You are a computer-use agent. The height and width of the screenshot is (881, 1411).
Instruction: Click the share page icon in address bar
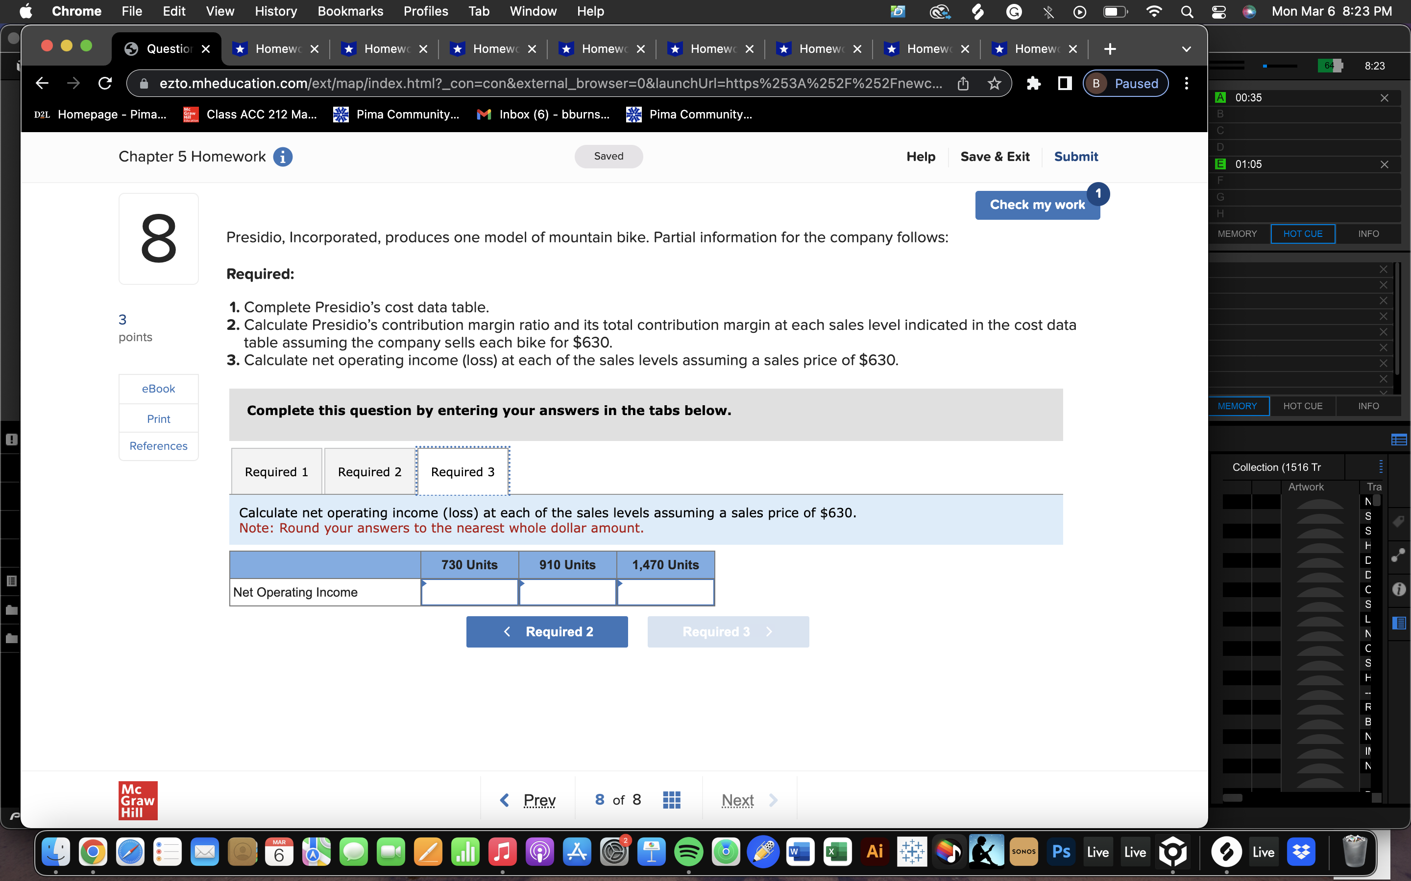click(x=963, y=84)
